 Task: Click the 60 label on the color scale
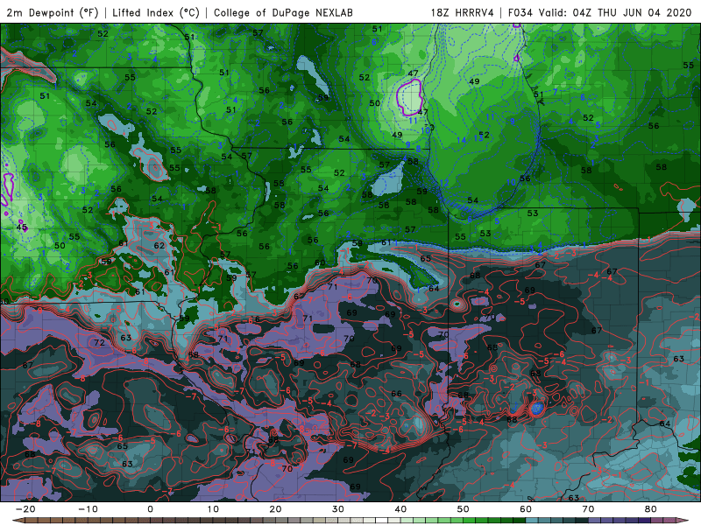(x=526, y=509)
